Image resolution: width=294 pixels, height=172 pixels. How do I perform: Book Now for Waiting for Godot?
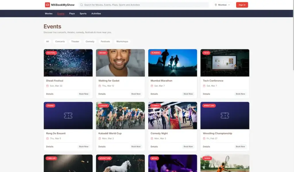coord(136,94)
